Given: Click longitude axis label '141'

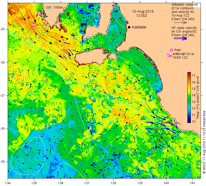Looking at the screenshot, I should click(193, 183).
